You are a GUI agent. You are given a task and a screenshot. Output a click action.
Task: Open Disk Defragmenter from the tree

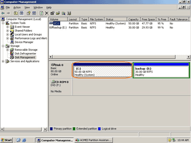click(25, 54)
